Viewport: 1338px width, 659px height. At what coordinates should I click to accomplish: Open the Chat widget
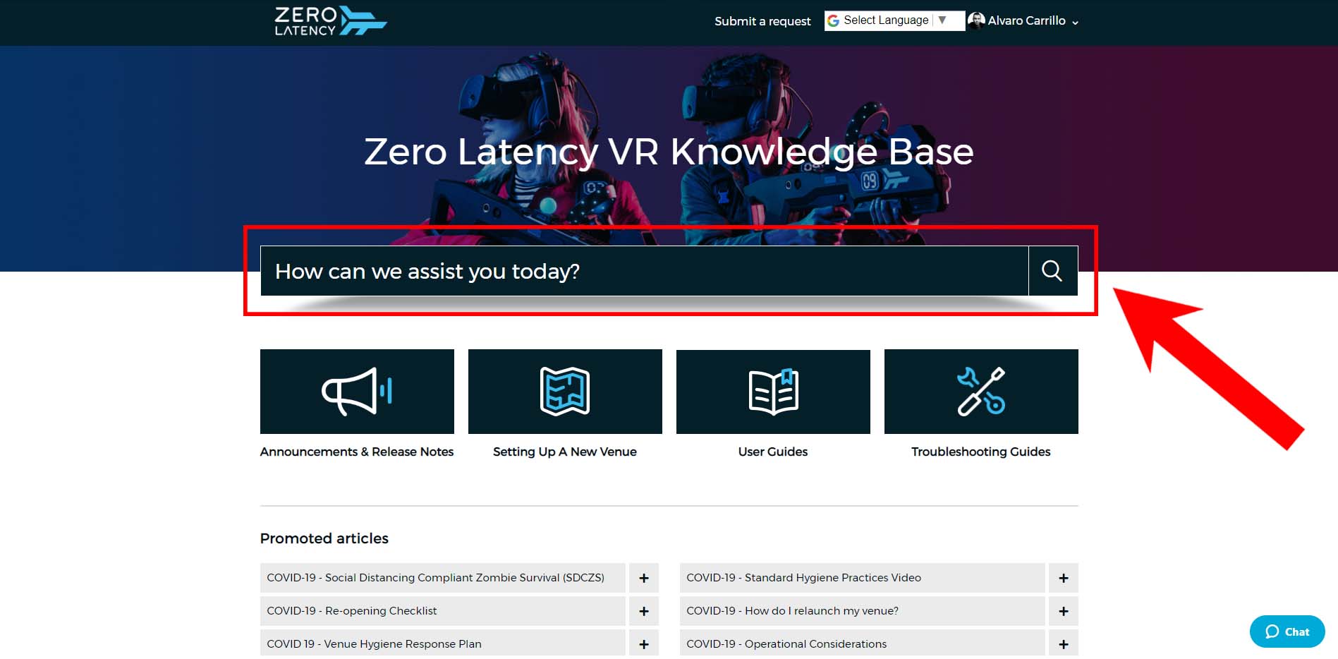pyautogui.click(x=1287, y=631)
